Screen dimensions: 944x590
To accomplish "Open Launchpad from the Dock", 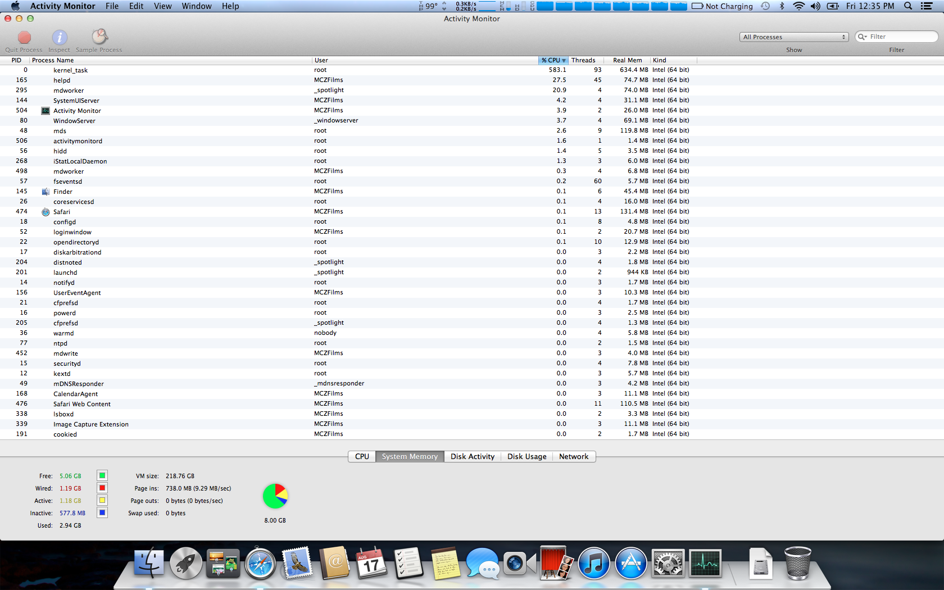I will point(186,564).
